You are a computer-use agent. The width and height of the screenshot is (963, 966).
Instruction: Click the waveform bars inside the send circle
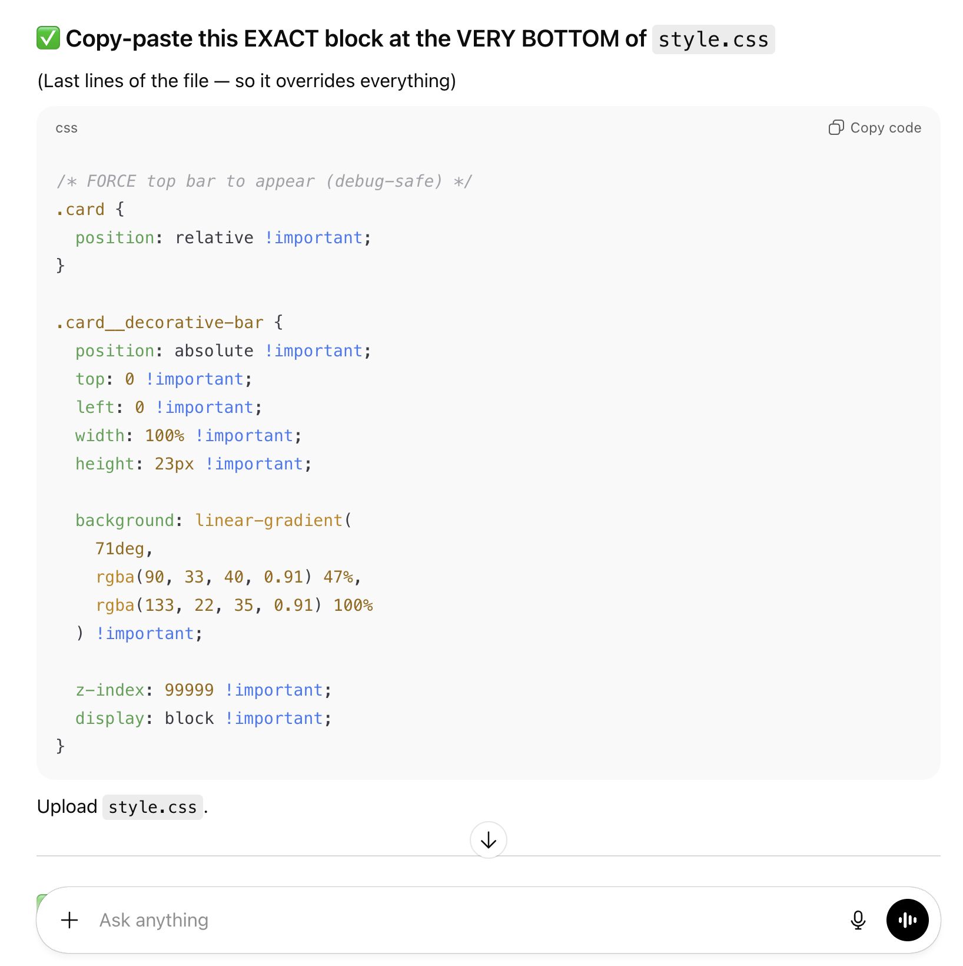[x=906, y=919]
